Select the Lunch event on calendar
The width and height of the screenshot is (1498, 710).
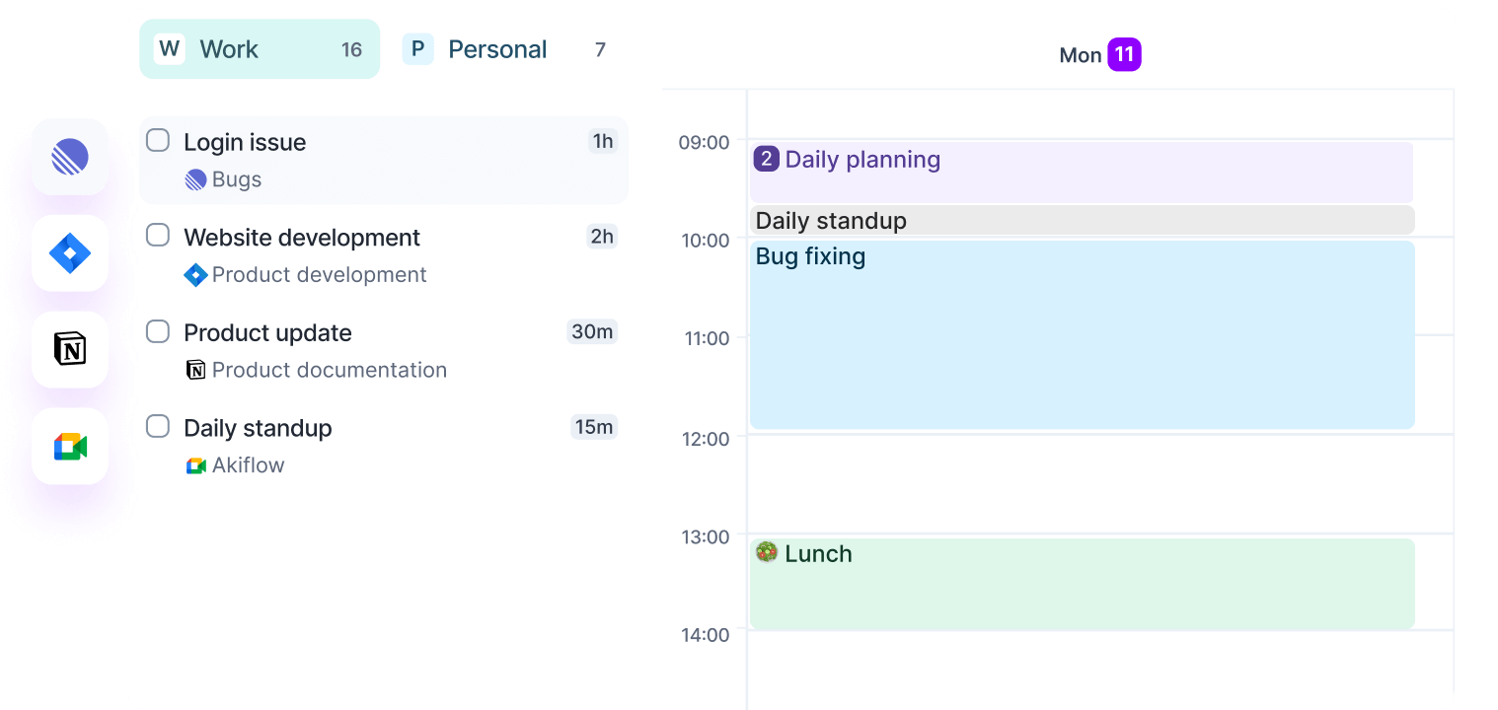1082,583
